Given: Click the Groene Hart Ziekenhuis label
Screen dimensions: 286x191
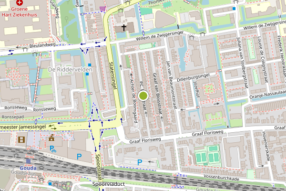Looking at the screenshot, I should coord(20,12).
